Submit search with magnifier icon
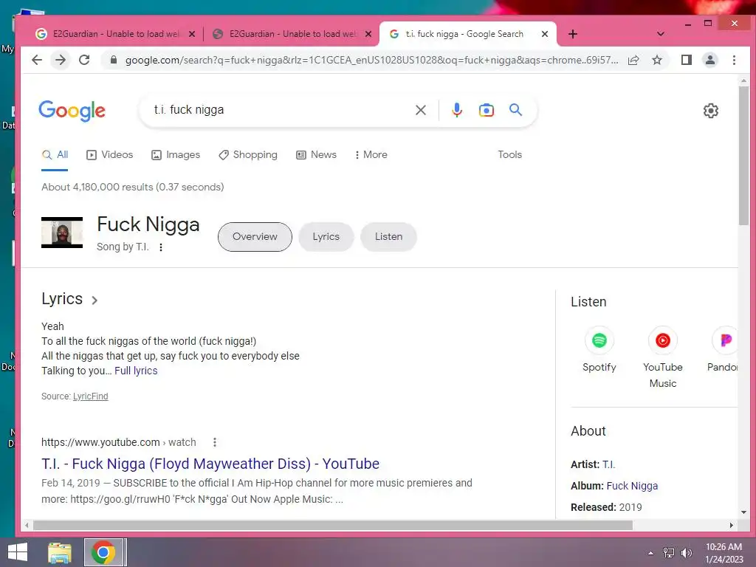 tap(515, 110)
